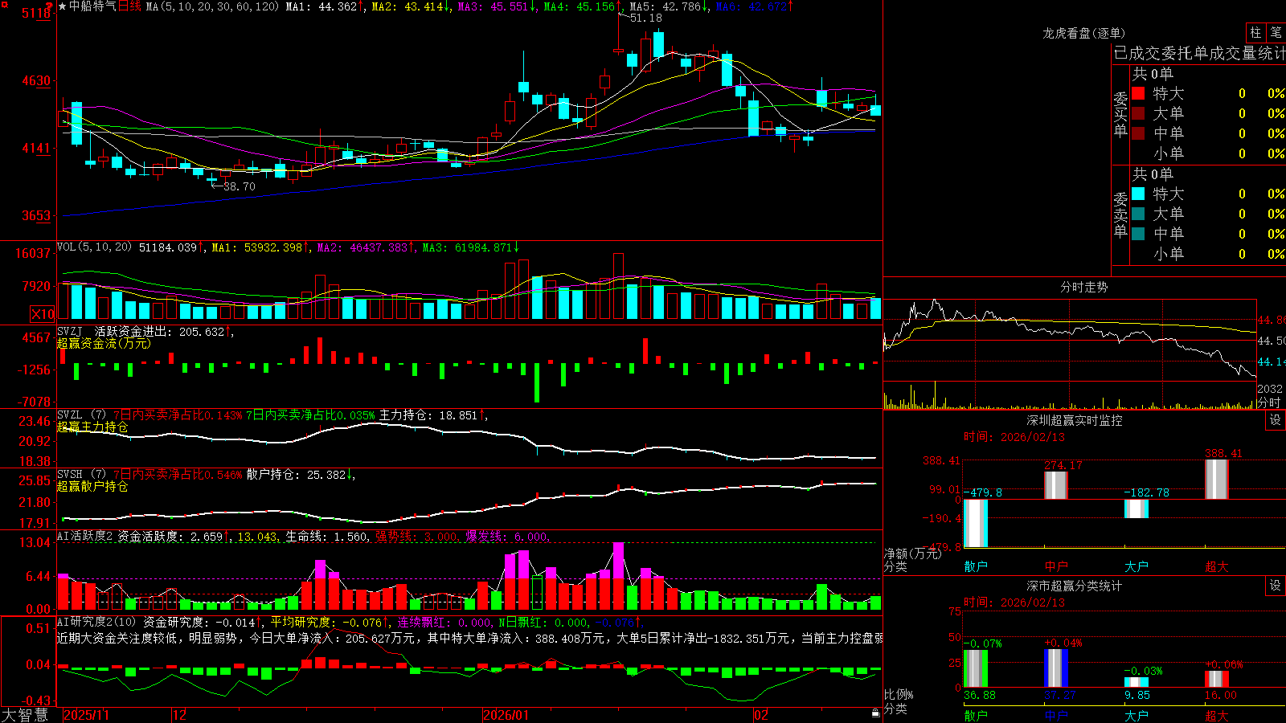Click the red 特大 swatch under 委买单
This screenshot has width=1286, height=723.
click(x=1138, y=93)
